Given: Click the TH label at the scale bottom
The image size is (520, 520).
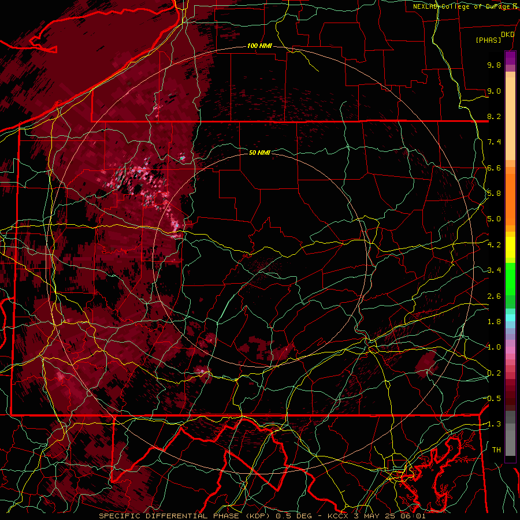Looking at the screenshot, I should coord(496,450).
